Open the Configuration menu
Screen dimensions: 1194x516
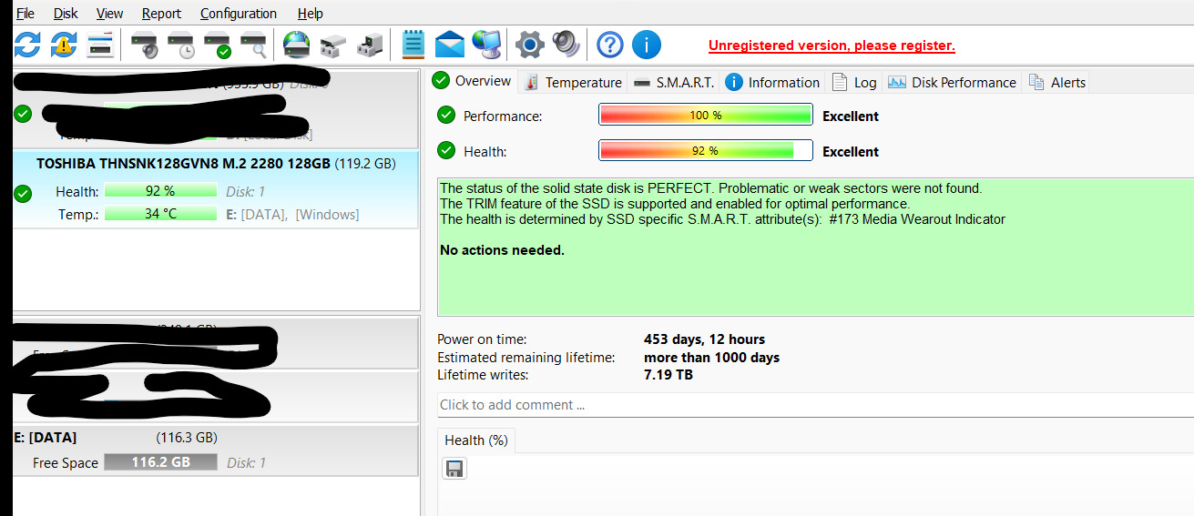point(239,14)
